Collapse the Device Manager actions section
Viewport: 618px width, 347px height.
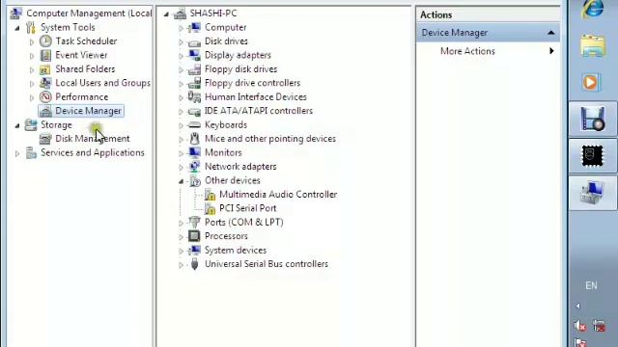pos(551,33)
